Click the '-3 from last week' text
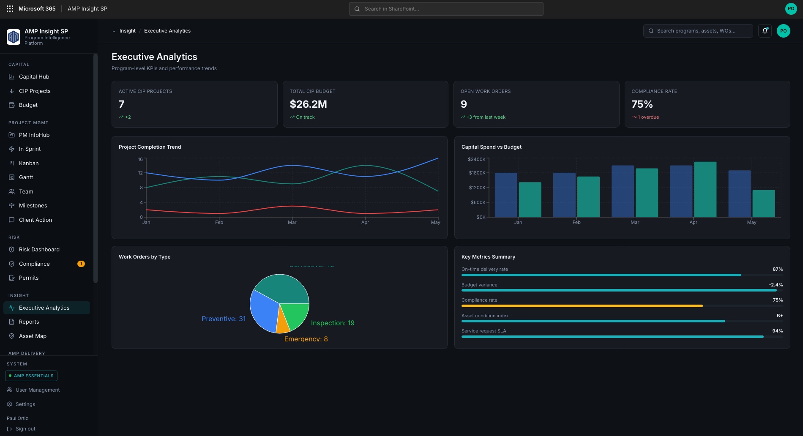803x436 pixels. tap(486, 117)
